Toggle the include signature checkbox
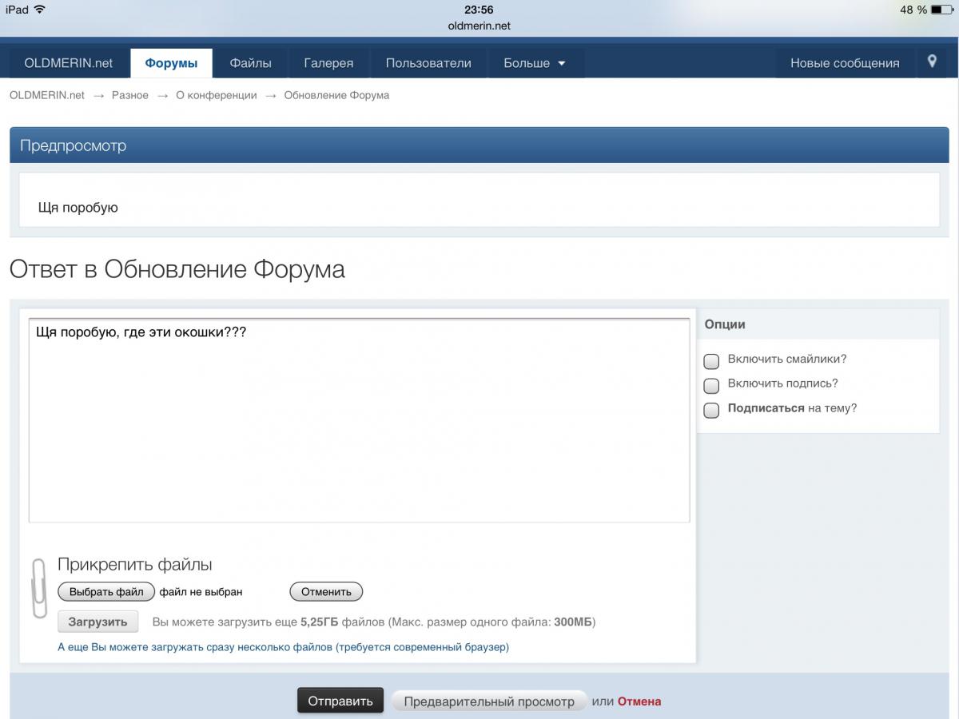This screenshot has width=959, height=719. pyautogui.click(x=711, y=386)
